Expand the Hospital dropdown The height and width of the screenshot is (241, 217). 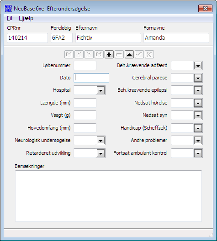pyautogui.click(x=101, y=90)
